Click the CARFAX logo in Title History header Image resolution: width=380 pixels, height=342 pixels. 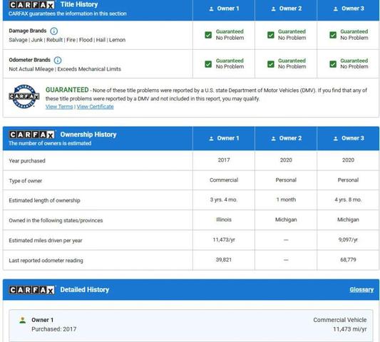tap(31, 4)
